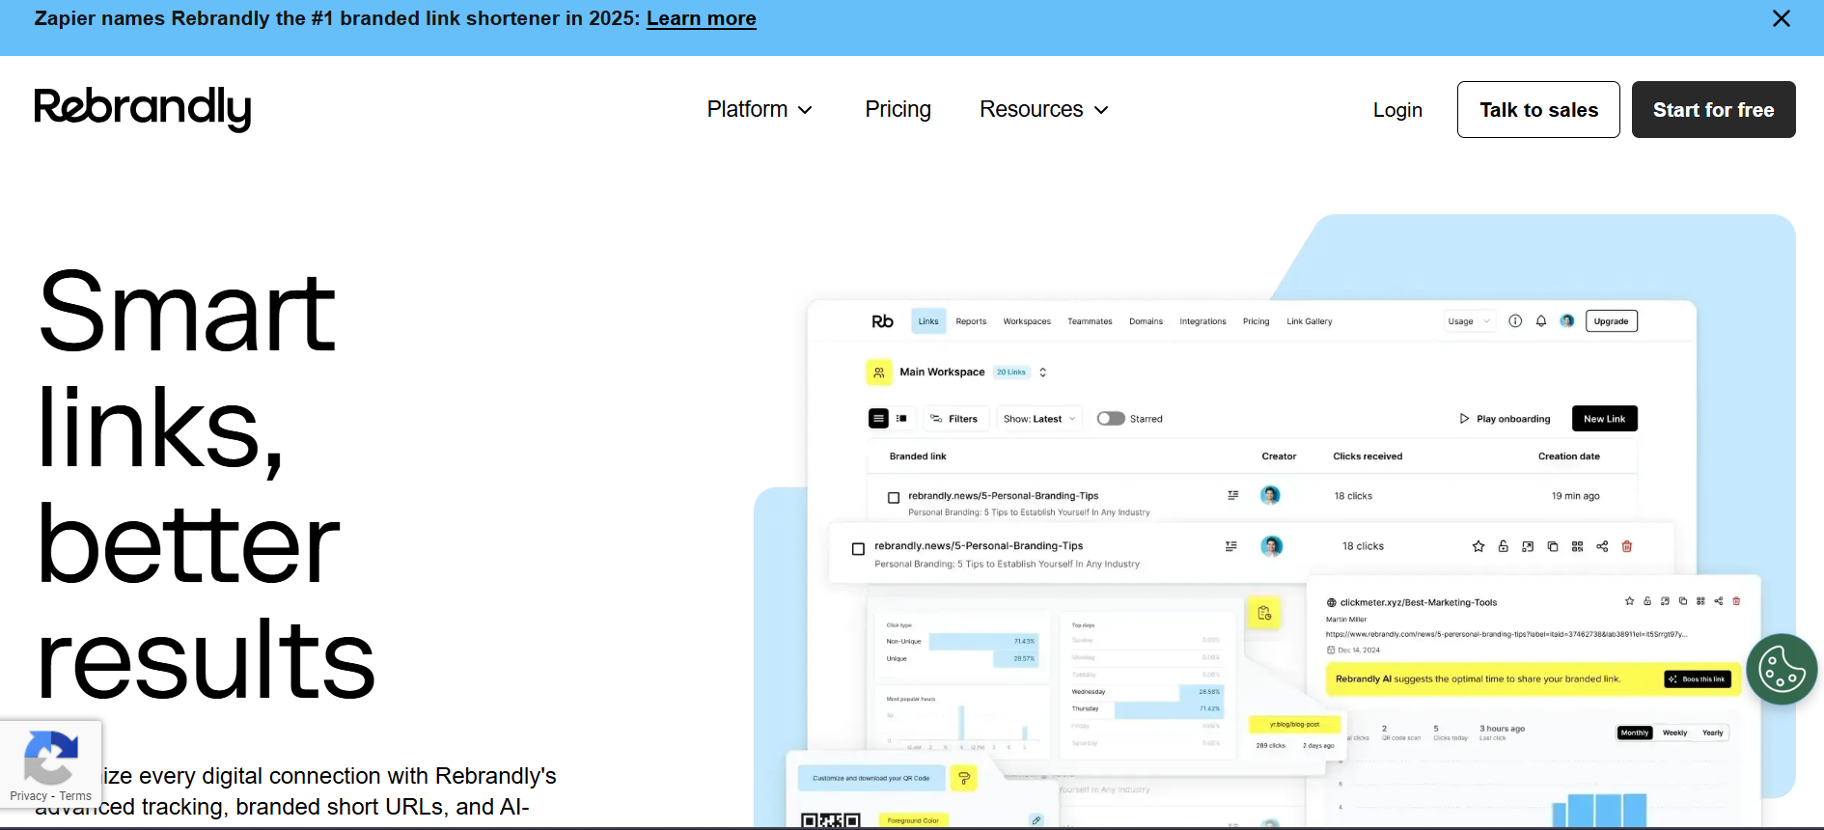Expand the Show: Latest dropdown
1824x830 pixels.
coord(1039,419)
